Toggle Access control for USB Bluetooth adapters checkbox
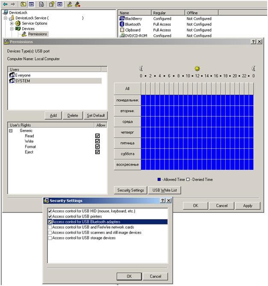Viewport: 268px width, 286px height. [x=50, y=222]
